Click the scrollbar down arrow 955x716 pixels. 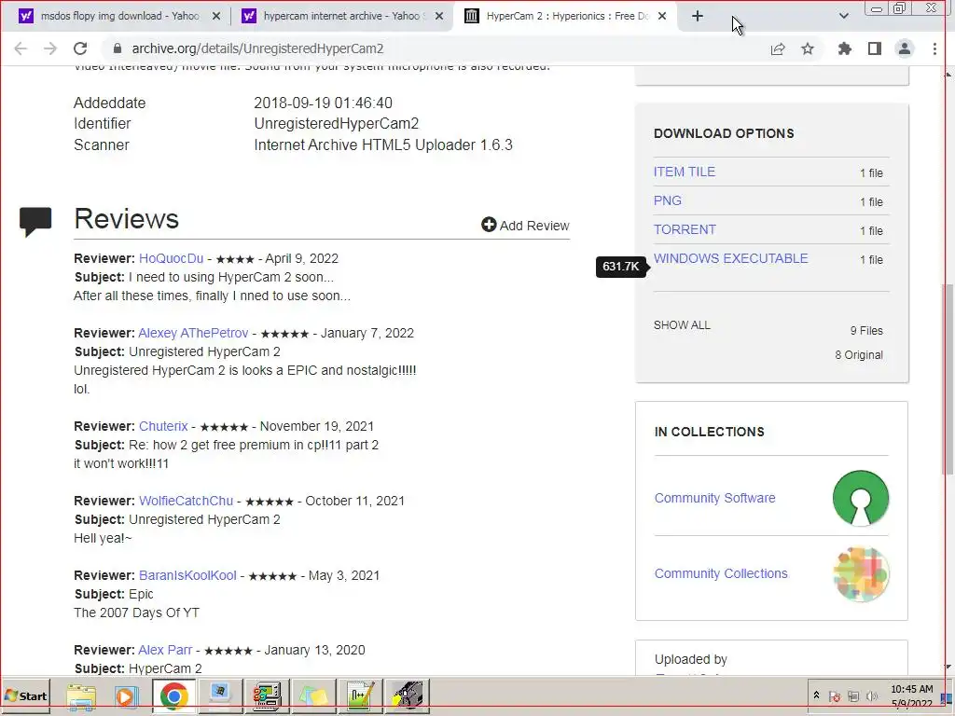tap(948, 668)
